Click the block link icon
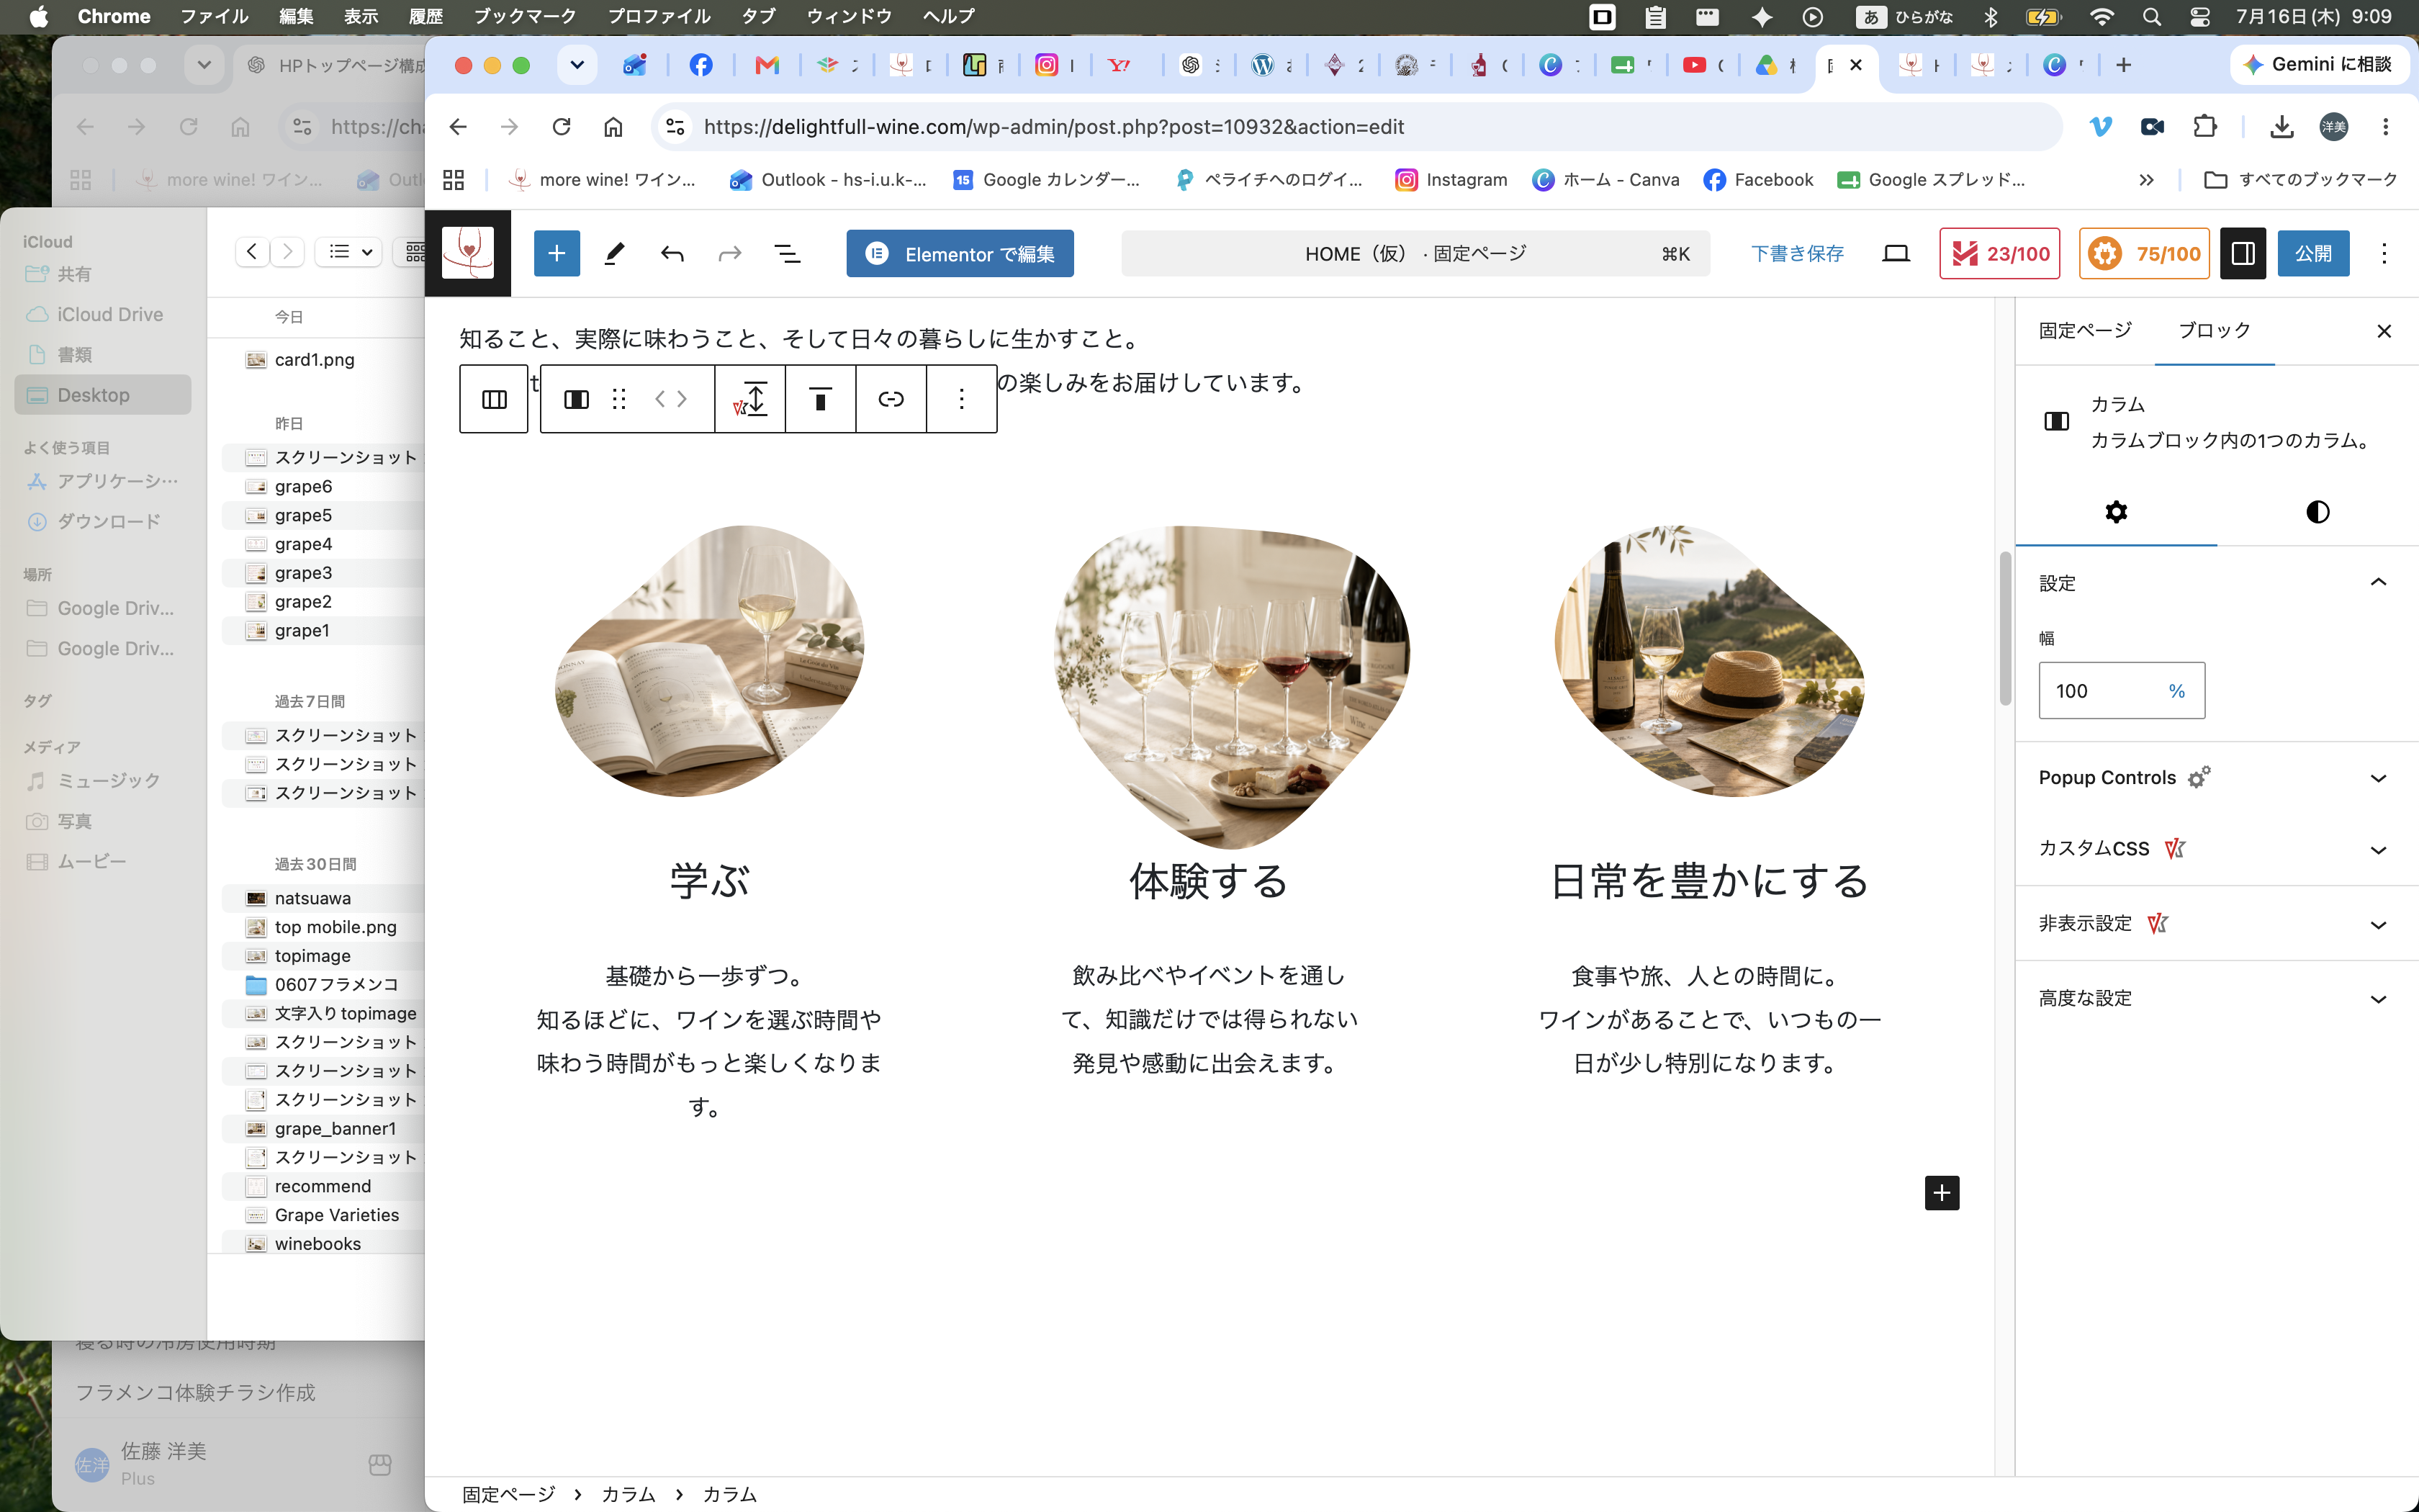The width and height of the screenshot is (2419, 1512). tap(891, 399)
